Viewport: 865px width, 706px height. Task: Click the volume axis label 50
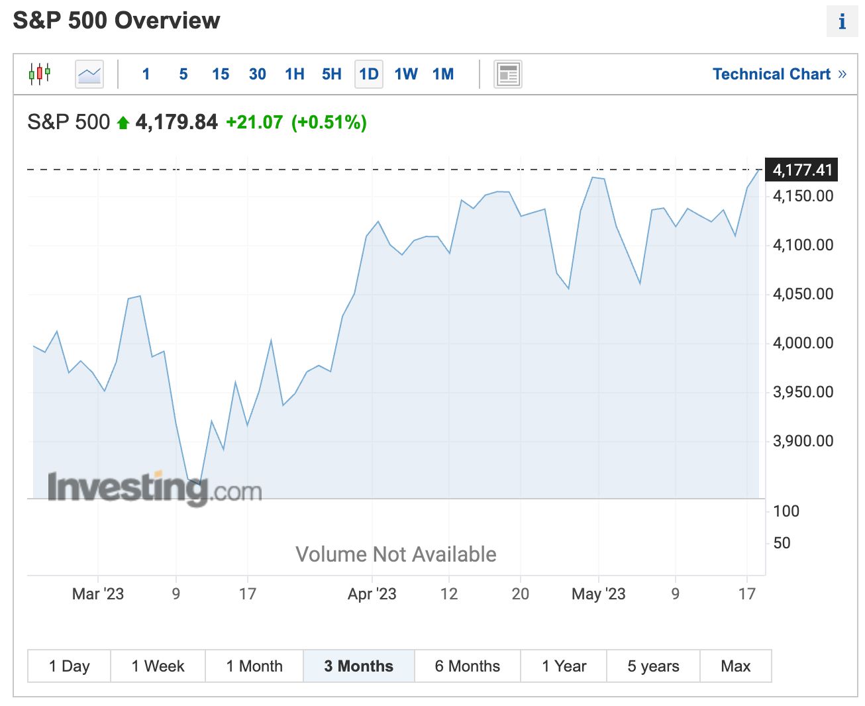782,543
